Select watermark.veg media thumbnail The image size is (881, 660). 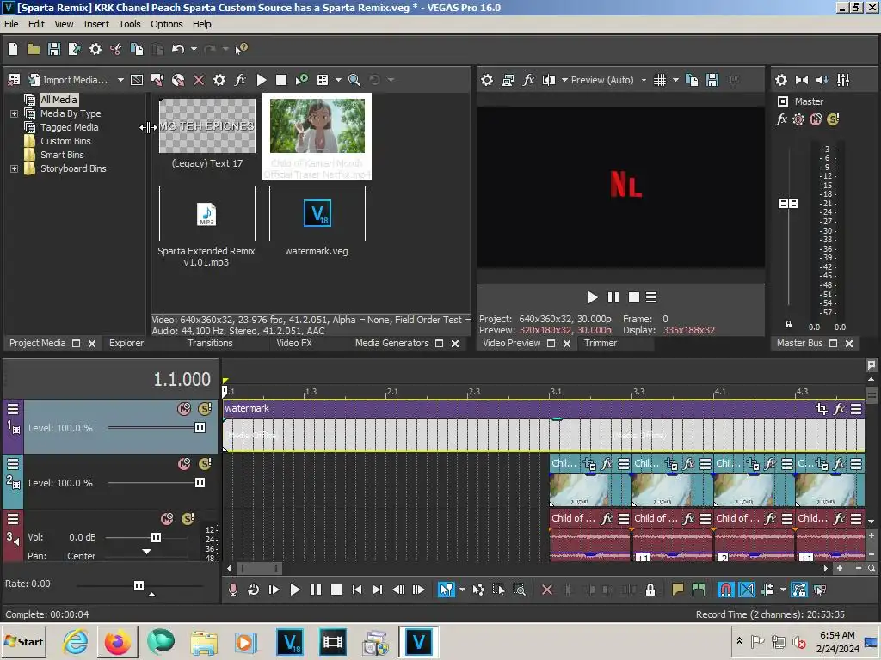(x=317, y=214)
